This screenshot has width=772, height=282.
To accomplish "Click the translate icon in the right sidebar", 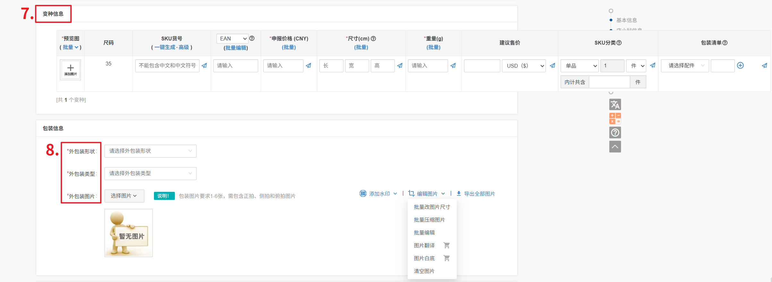I will point(615,105).
